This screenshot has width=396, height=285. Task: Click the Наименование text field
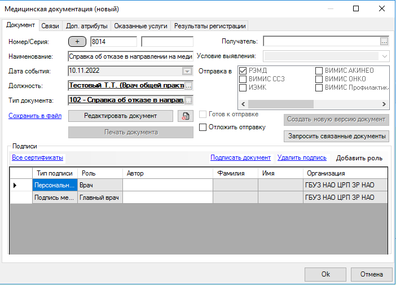[x=130, y=56]
